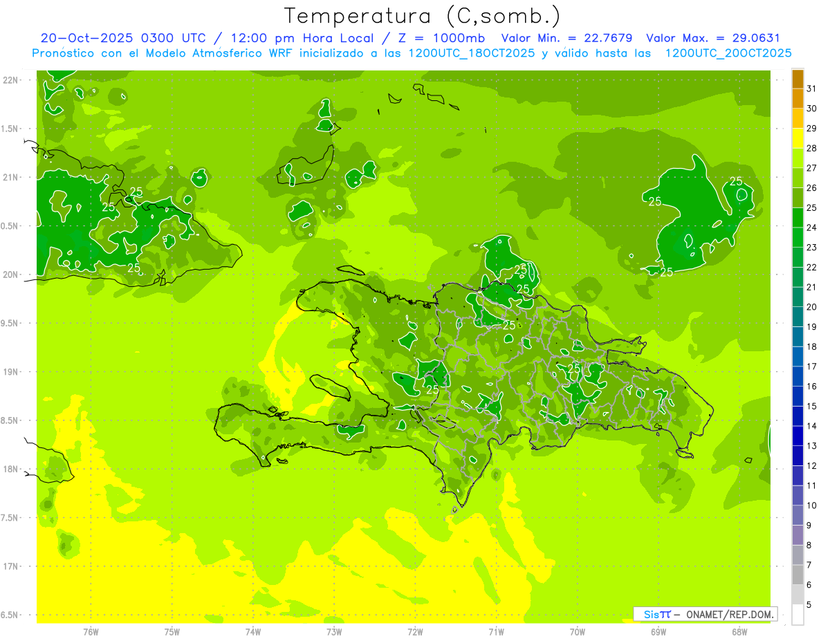This screenshot has width=830, height=641.
Task: Click the 68W longitude axis label
Action: [739, 631]
